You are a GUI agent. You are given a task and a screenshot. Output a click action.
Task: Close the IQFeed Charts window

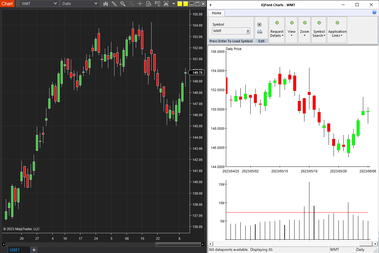[371, 5]
